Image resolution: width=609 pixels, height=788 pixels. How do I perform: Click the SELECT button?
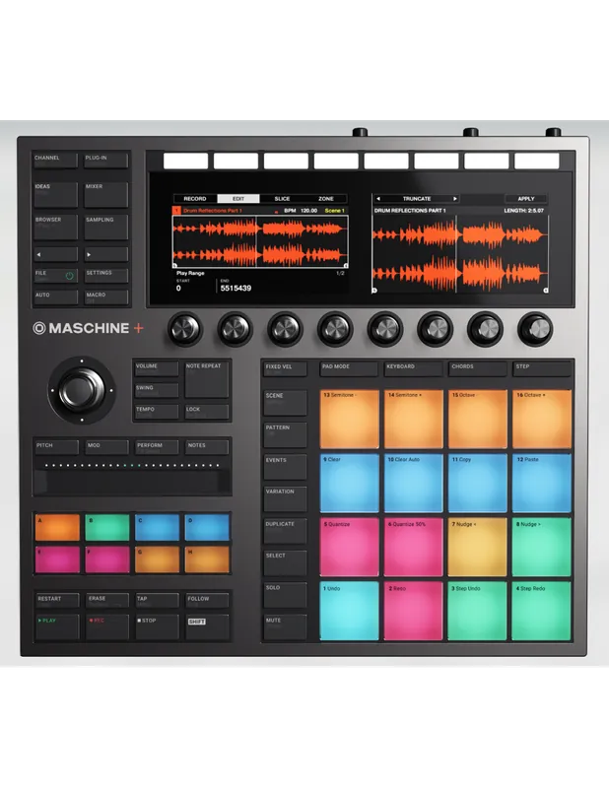click(285, 562)
